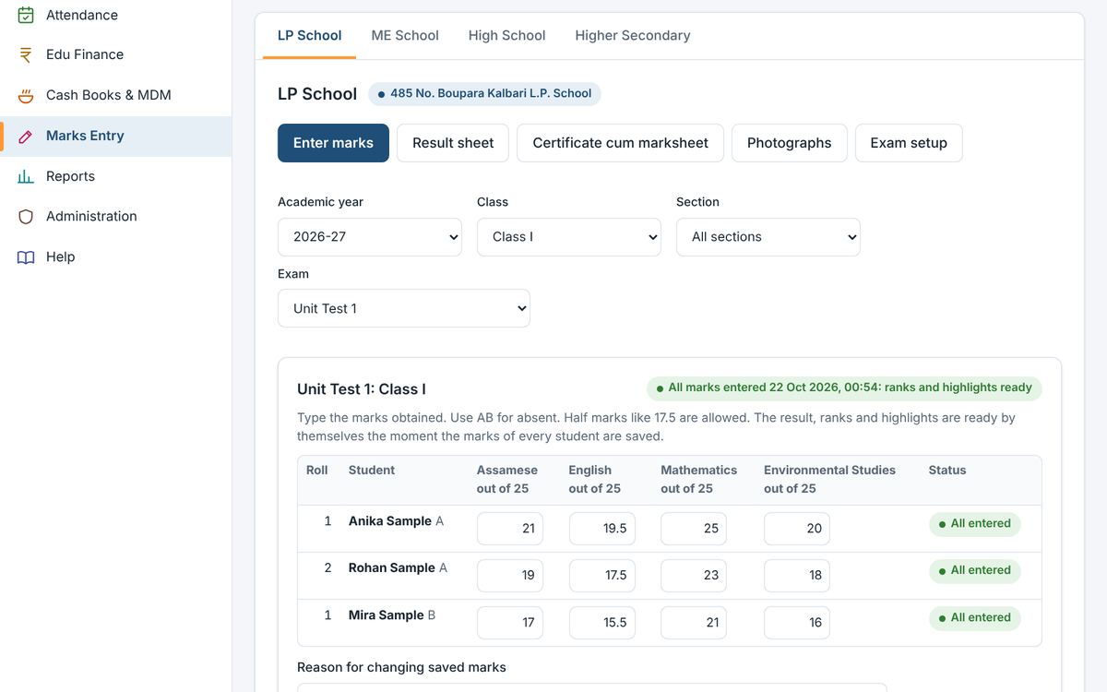
Task: Click the Administration shield icon
Action: click(x=26, y=216)
